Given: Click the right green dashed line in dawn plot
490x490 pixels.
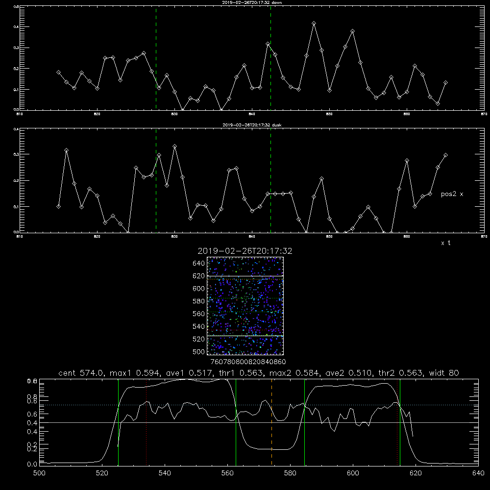Looking at the screenshot, I should pyautogui.click(x=270, y=58).
